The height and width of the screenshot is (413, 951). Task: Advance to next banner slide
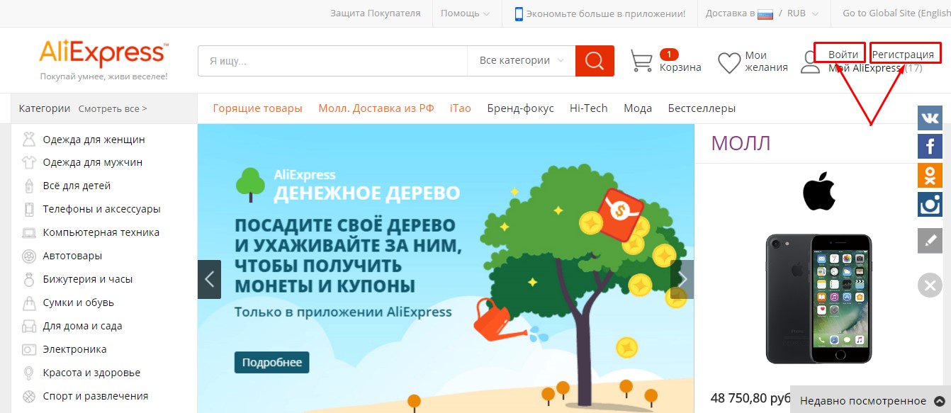pos(682,279)
